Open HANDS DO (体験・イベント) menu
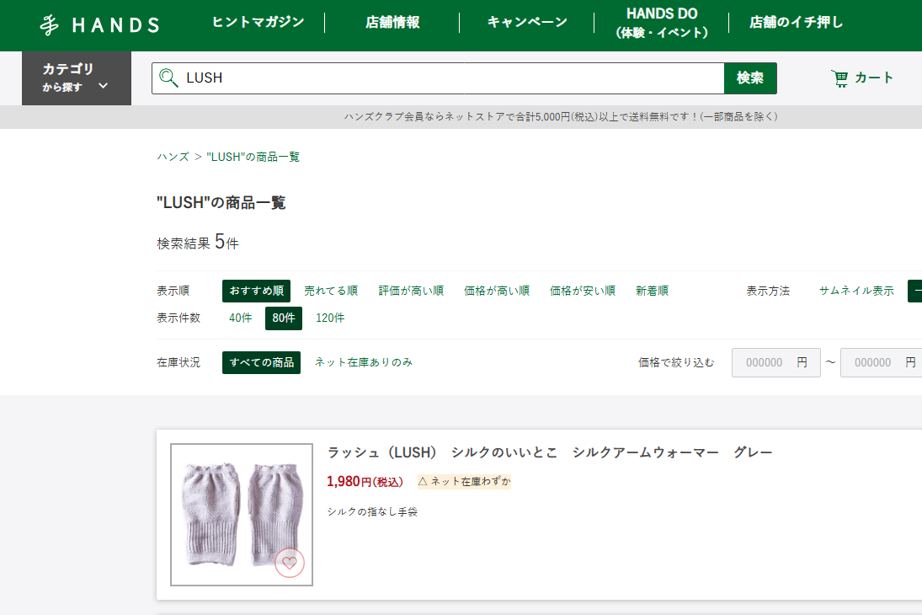Image resolution: width=922 pixels, height=615 pixels. click(x=662, y=23)
